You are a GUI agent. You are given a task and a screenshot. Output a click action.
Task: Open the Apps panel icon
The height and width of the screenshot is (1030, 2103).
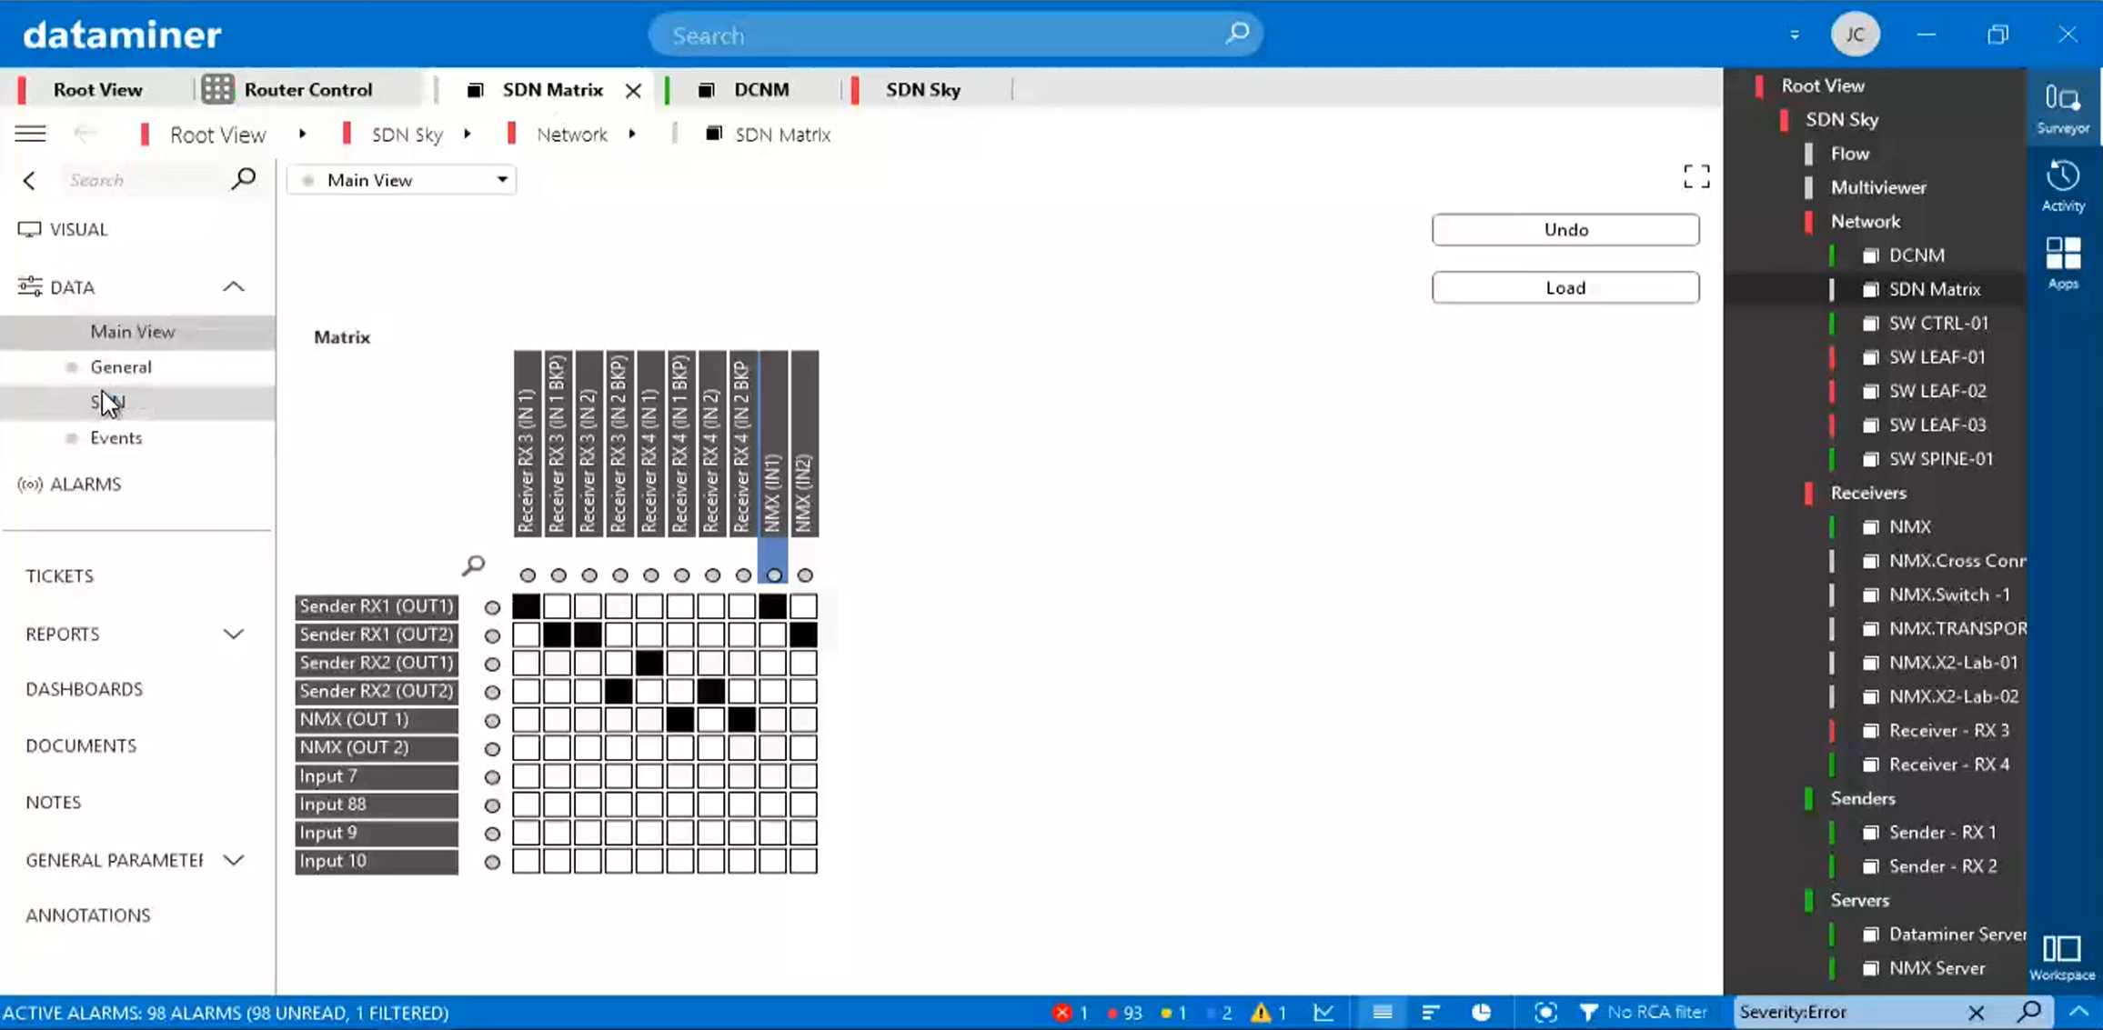pos(2062,263)
